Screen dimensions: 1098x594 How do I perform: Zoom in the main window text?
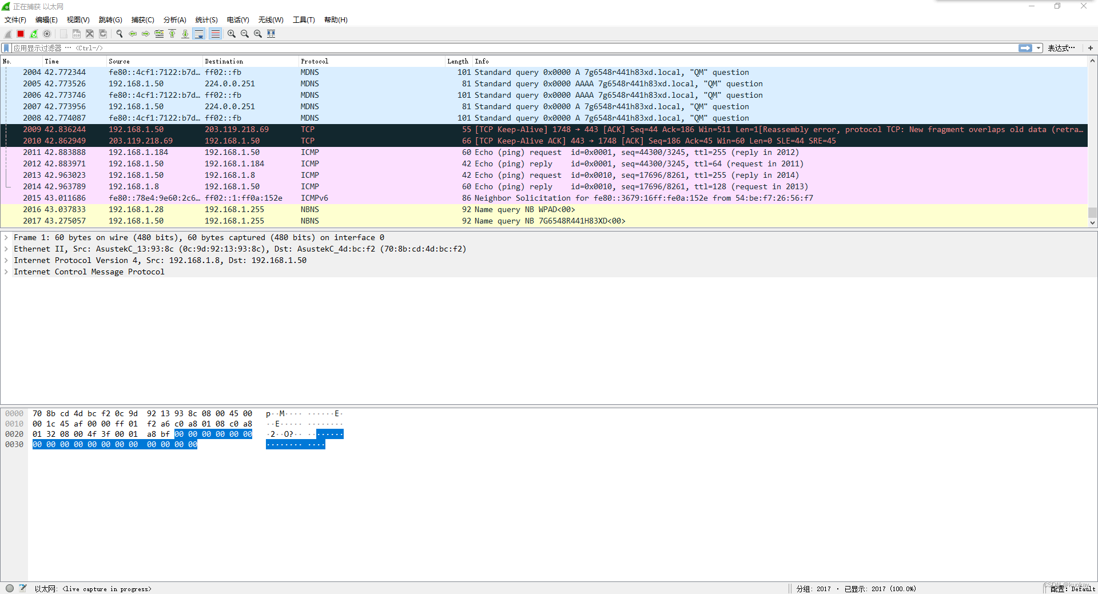231,34
